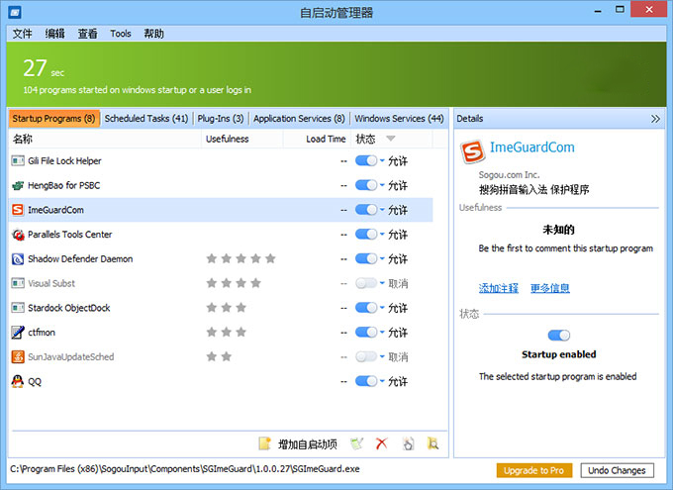Select the Shadow Defender Daemon five-star rating
The image size is (673, 490).
[x=240, y=258]
